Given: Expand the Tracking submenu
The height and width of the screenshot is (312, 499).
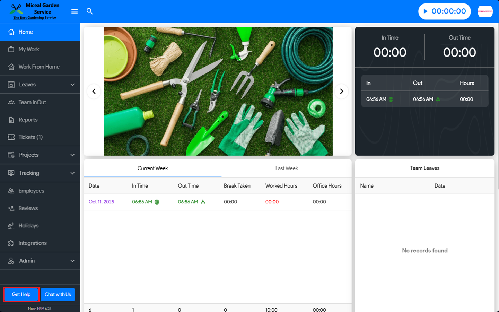Looking at the screenshot, I should 72,173.
